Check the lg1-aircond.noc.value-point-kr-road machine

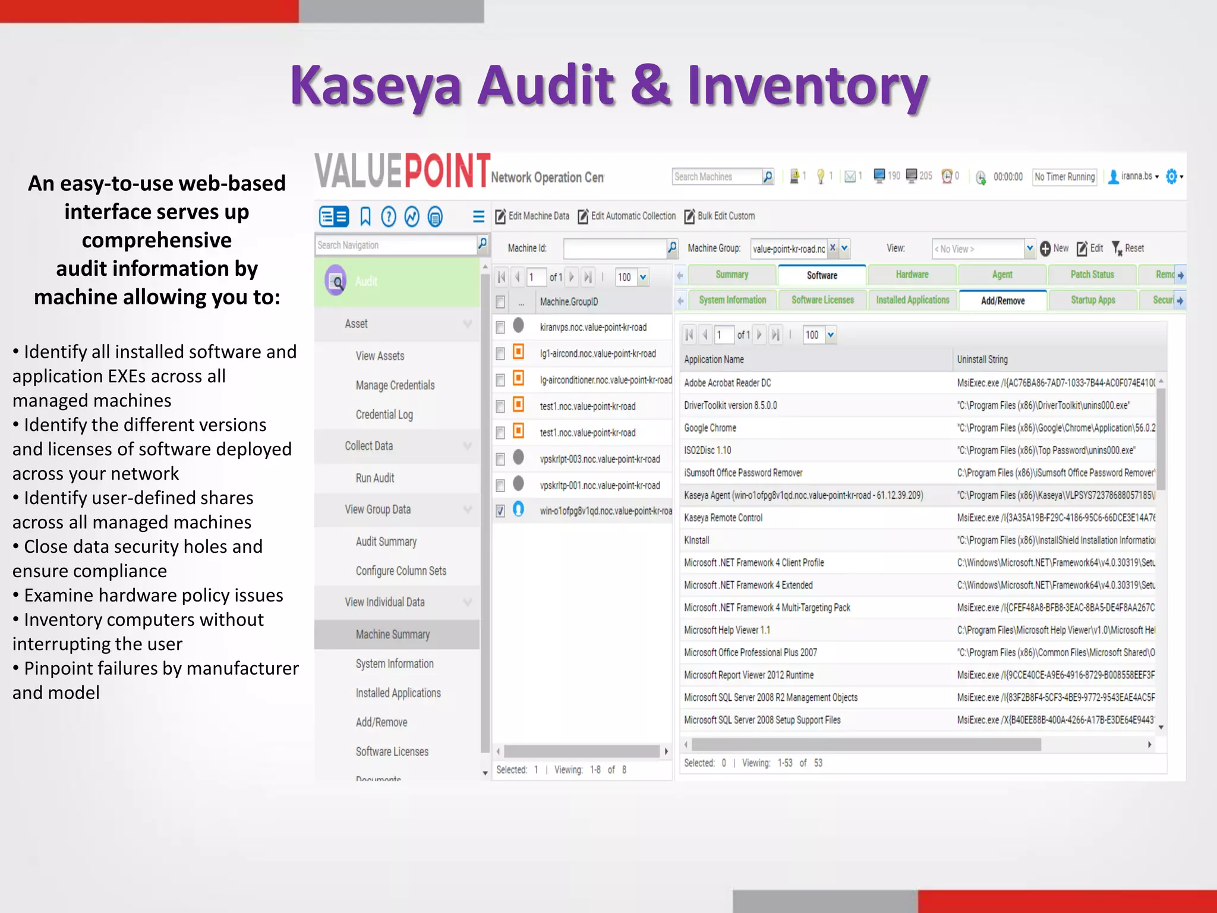(500, 354)
